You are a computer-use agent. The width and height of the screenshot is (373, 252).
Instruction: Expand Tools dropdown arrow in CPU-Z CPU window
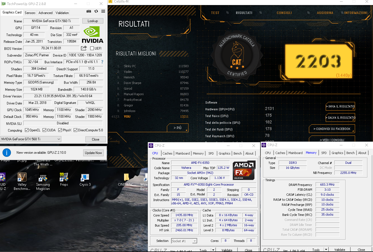(213, 250)
